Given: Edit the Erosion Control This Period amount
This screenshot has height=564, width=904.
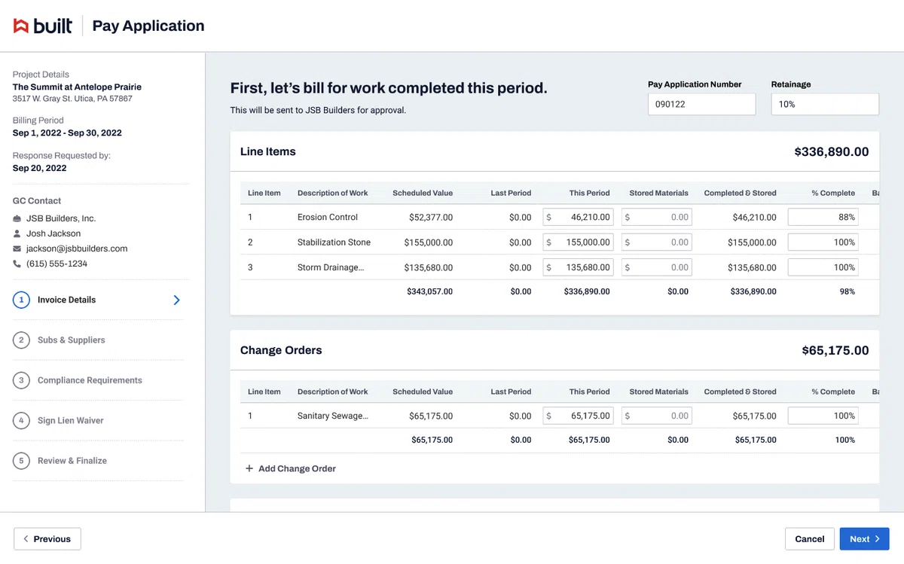Looking at the screenshot, I should coord(578,217).
